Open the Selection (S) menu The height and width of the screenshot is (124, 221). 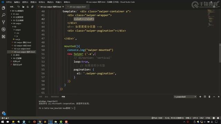click(25, 2)
